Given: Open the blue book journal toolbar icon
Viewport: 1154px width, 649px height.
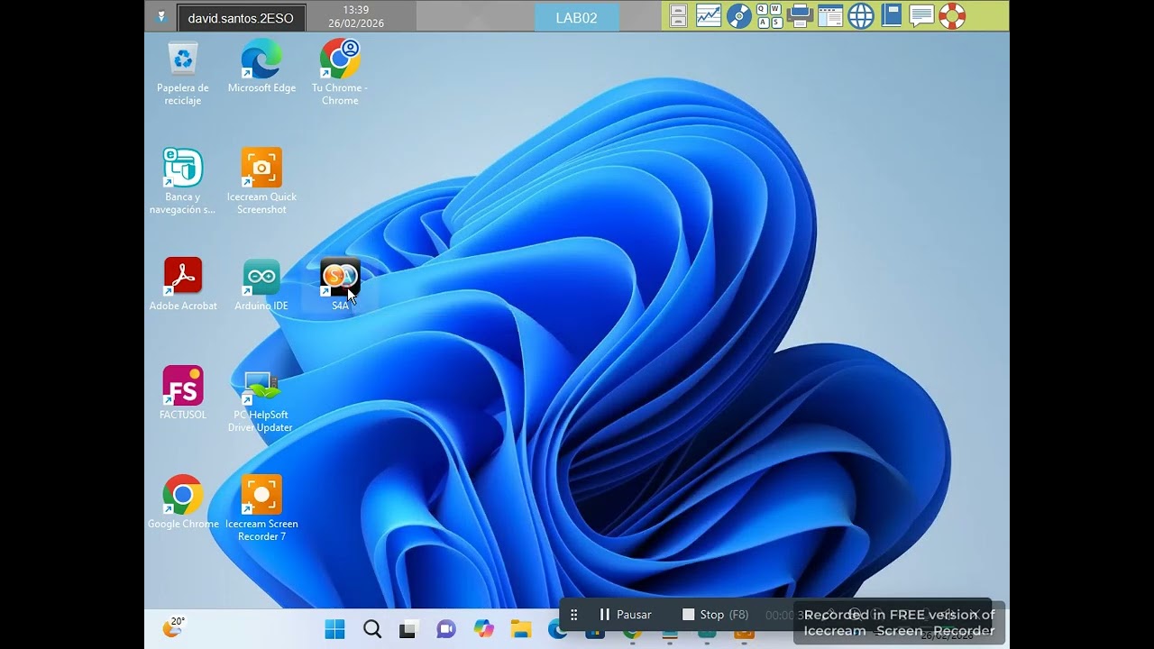Looking at the screenshot, I should click(x=892, y=15).
